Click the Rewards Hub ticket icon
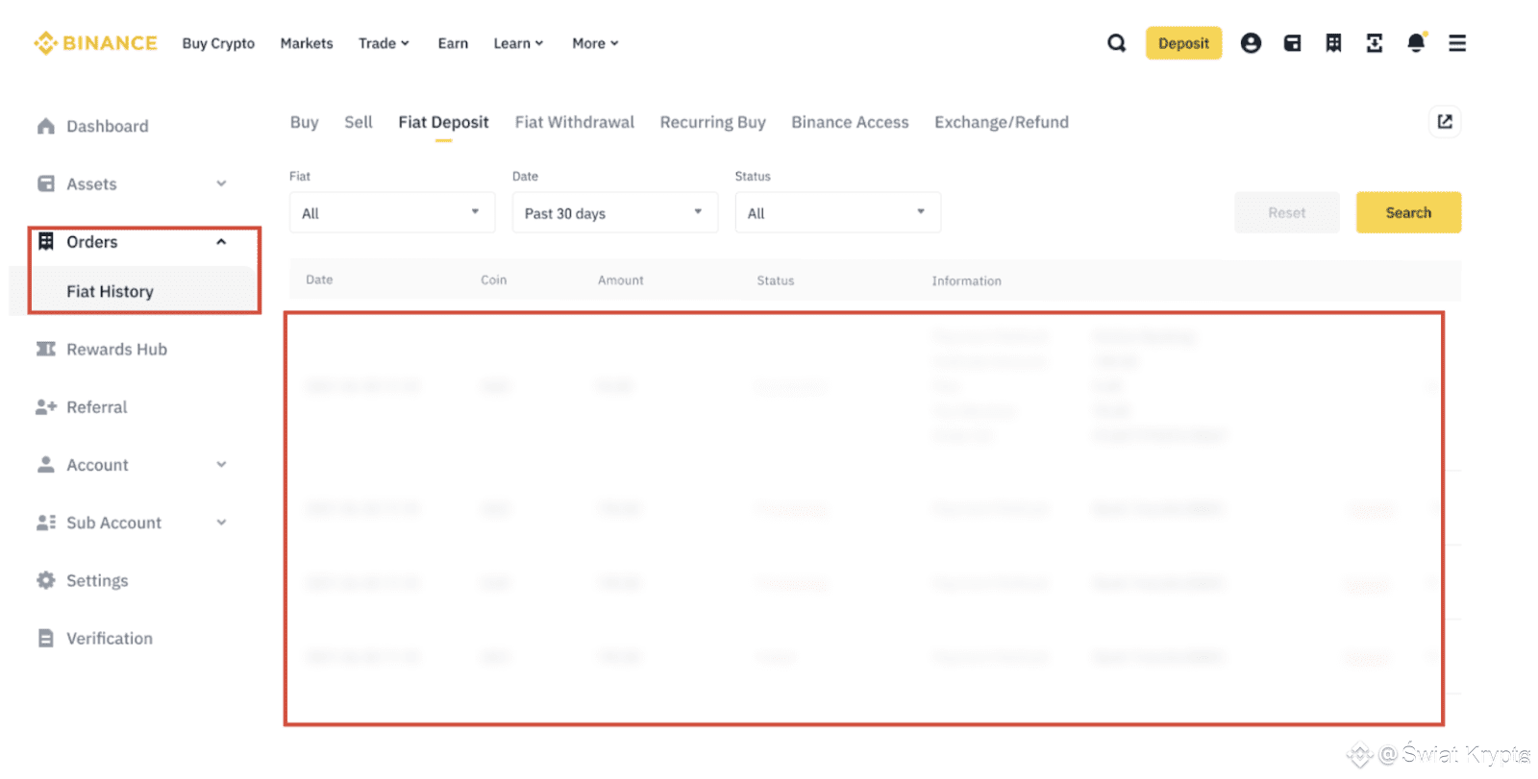Screen dimensions: 1538x779 [46, 349]
